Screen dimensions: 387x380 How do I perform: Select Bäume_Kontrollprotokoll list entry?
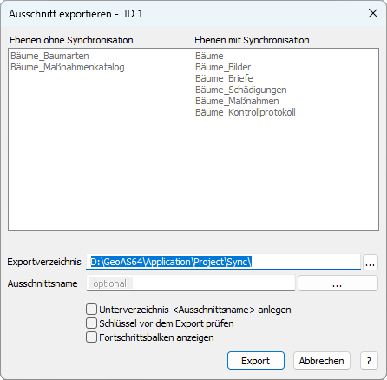point(246,112)
